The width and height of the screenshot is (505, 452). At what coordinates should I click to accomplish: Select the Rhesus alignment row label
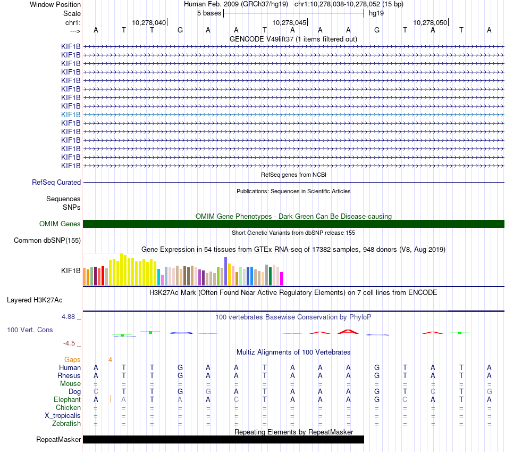tap(69, 375)
